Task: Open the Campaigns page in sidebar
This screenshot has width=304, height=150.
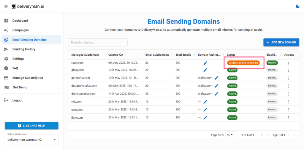Action: 20,30
